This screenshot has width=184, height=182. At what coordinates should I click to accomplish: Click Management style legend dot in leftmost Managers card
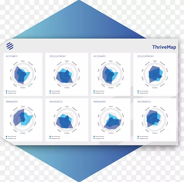(7, 139)
